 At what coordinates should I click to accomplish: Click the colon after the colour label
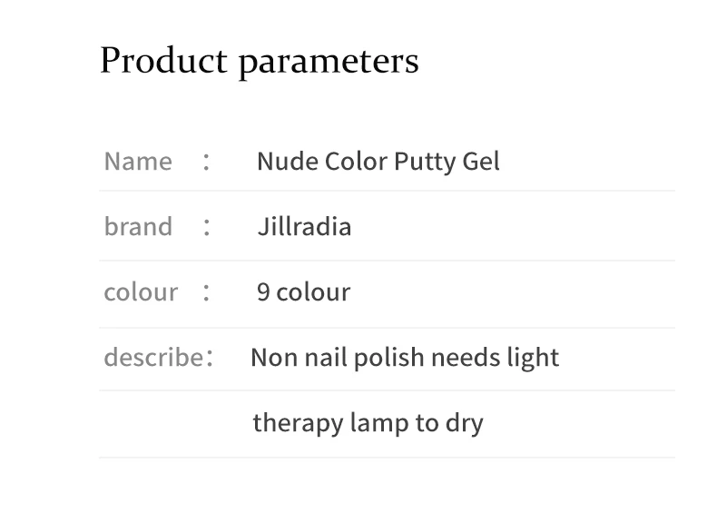[x=207, y=292]
